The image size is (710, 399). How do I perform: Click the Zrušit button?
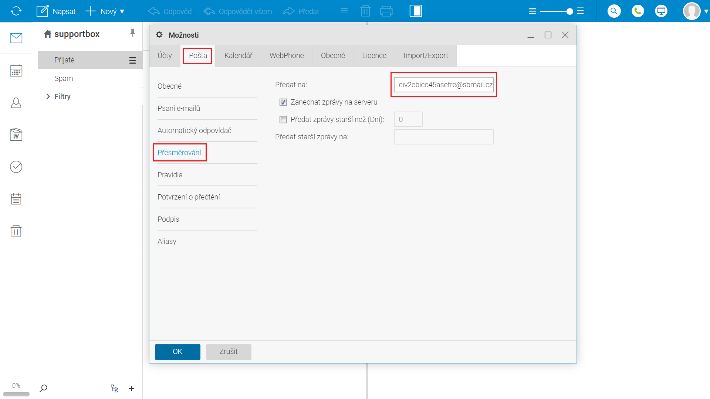[229, 352]
